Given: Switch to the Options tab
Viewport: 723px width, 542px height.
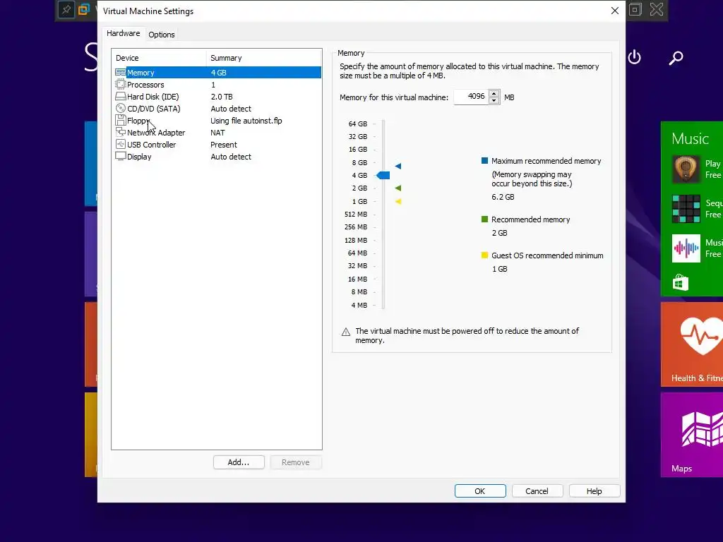Looking at the screenshot, I should pyautogui.click(x=162, y=35).
